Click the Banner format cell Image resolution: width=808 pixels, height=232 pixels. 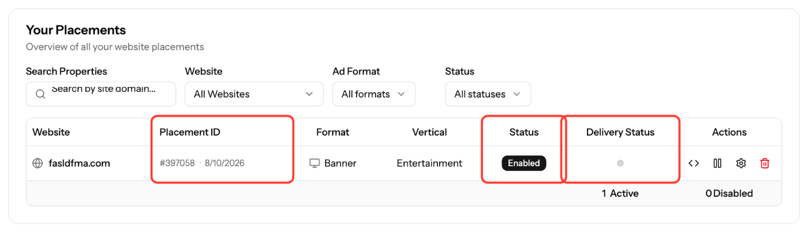pyautogui.click(x=333, y=163)
